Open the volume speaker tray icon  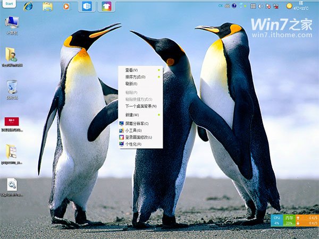pos(261,6)
